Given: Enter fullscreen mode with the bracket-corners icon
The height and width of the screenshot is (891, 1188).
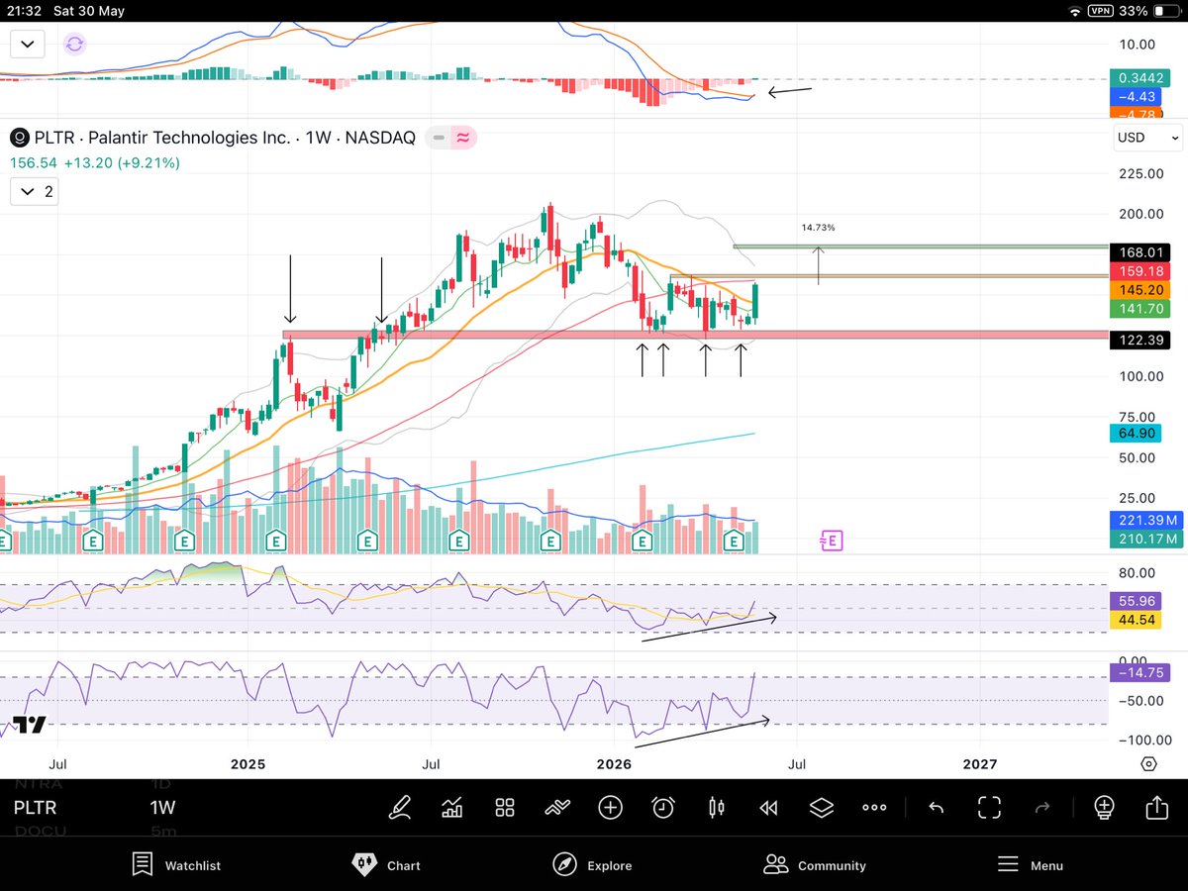Looking at the screenshot, I should 989,807.
